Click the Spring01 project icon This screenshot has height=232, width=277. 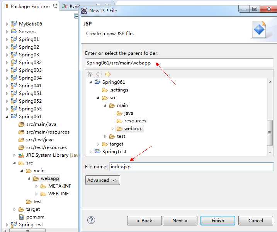tap(14, 39)
